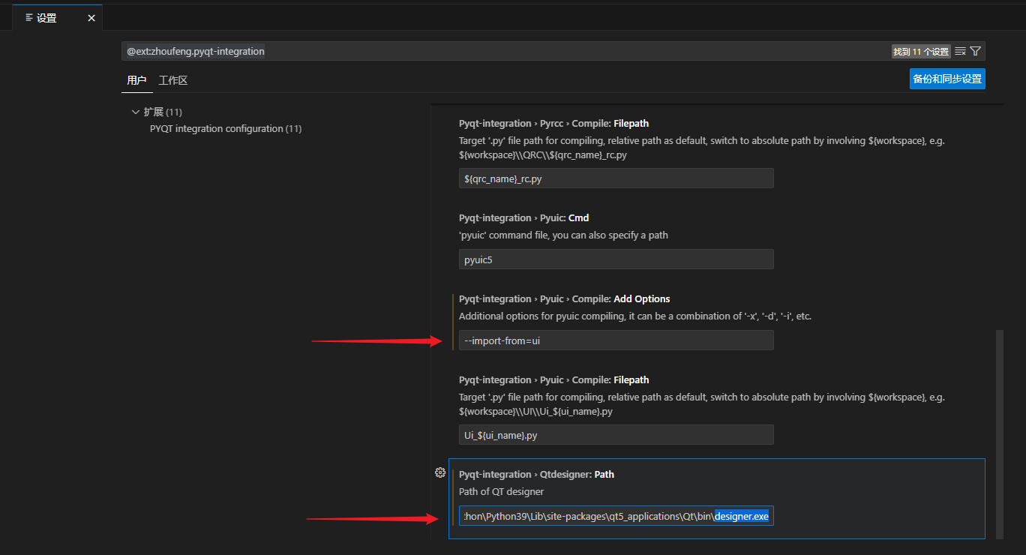
Task: Switch to the 用户 settings tab
Action: coord(136,80)
